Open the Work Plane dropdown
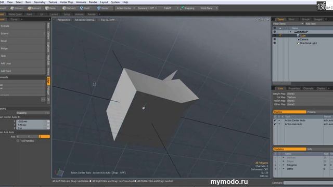Screen dimensions: 333x187 [209, 8]
